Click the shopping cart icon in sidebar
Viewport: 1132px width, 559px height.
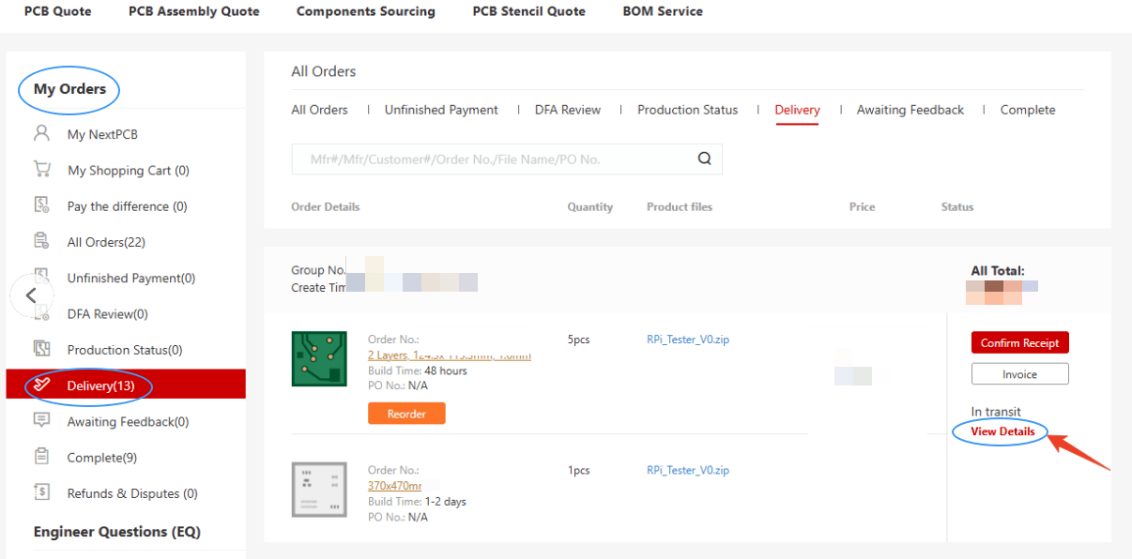(x=41, y=170)
